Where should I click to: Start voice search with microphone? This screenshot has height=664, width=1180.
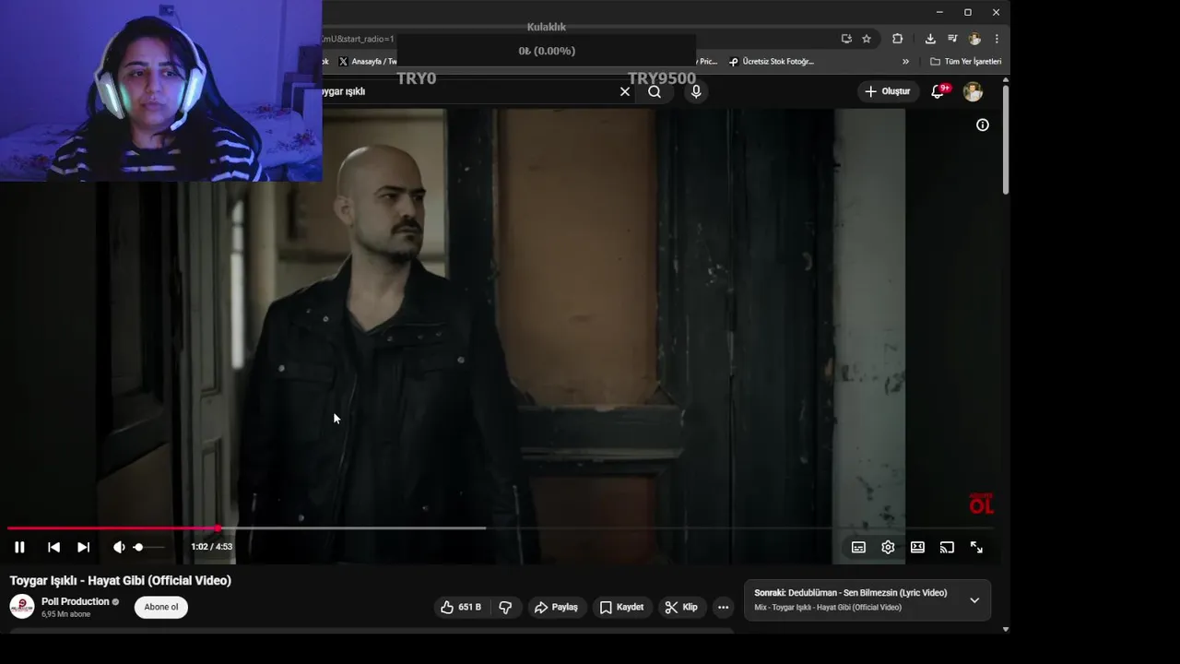point(696,91)
